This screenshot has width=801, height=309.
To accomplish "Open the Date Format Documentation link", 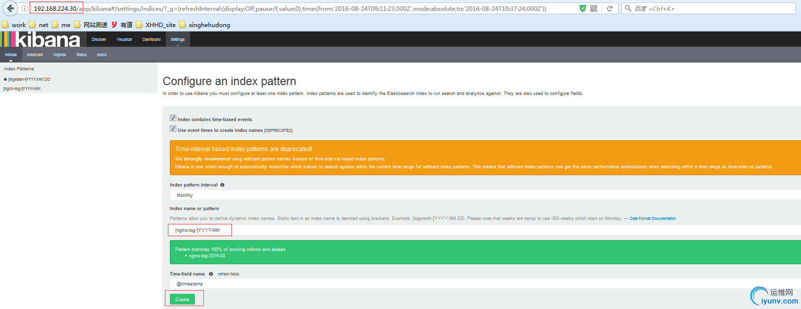I will pos(653,218).
